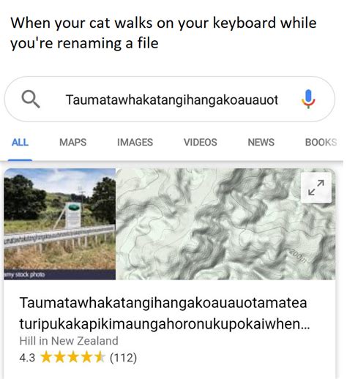Click the 'Hill in New Zealand' subtitle
Screen dimensions: 347x379
point(69,341)
